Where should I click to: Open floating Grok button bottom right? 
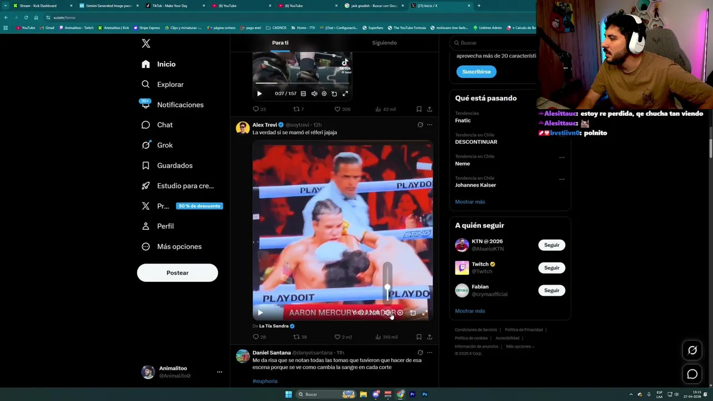[692, 350]
